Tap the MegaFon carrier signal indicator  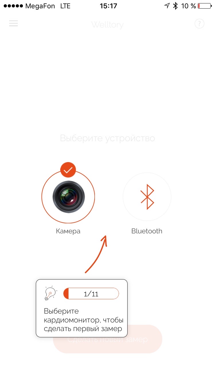pos(28,6)
